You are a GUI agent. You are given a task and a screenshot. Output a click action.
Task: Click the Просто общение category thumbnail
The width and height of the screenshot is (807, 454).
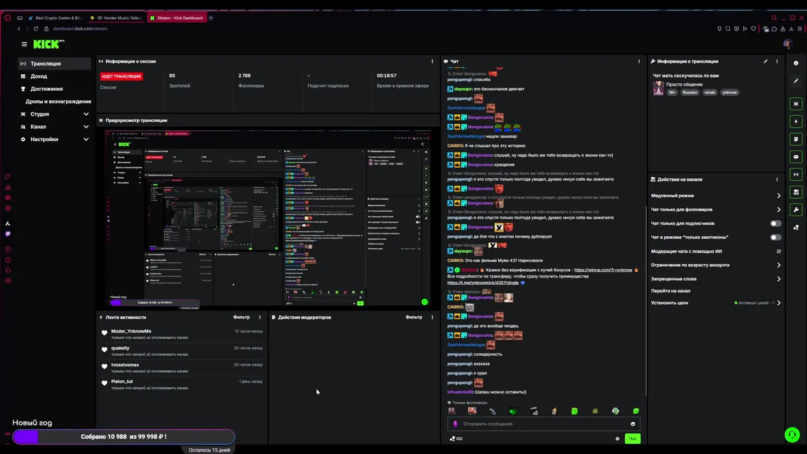(658, 88)
